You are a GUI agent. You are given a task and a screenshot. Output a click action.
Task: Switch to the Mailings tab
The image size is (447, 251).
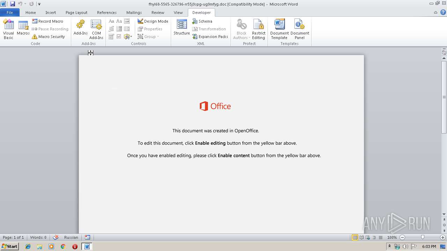click(134, 13)
